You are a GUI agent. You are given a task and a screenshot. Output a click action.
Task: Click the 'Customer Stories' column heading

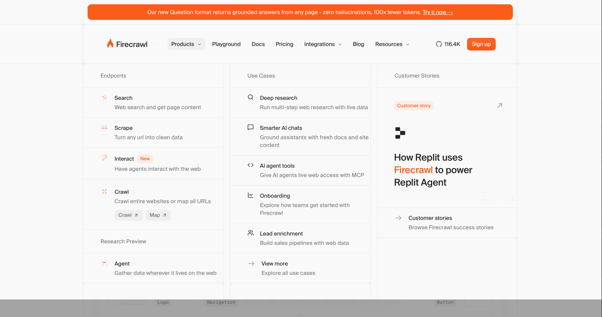pyautogui.click(x=417, y=76)
